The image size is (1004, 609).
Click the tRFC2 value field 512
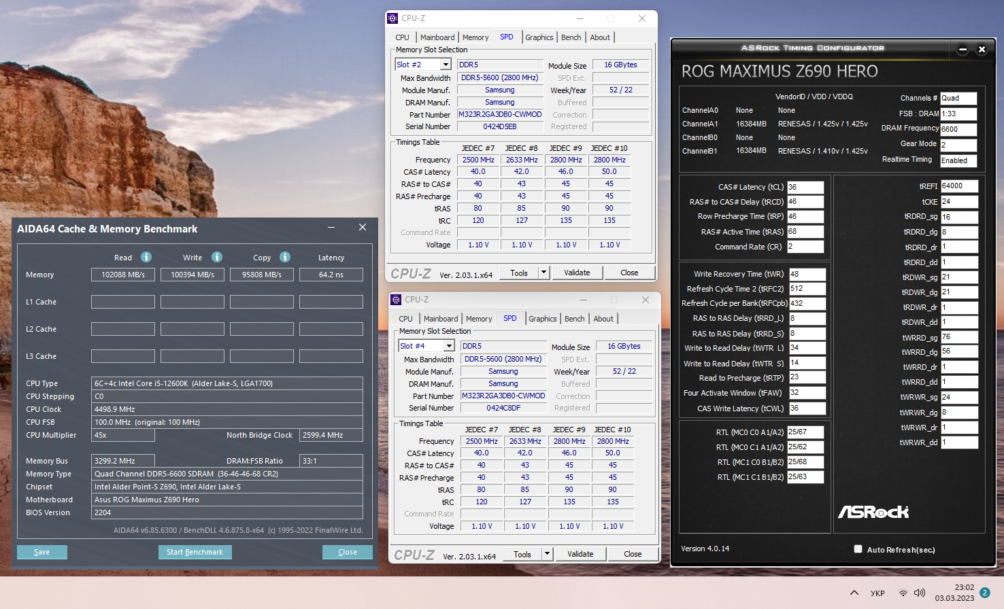(x=807, y=288)
